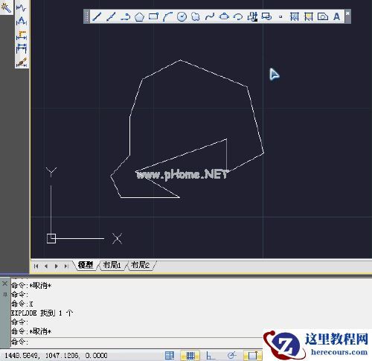This screenshot has height=361, width=372.
Task: Select the Spline curve tool
Action: coord(210,16)
